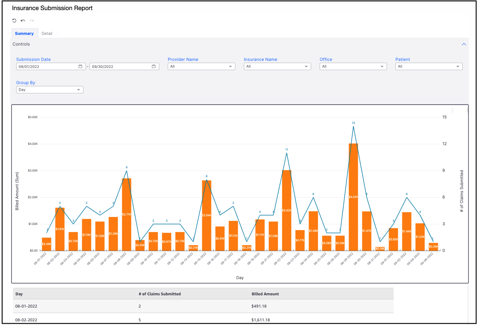Open the Patient filter dropdown
This screenshot has height=325, width=478.
(429, 66)
